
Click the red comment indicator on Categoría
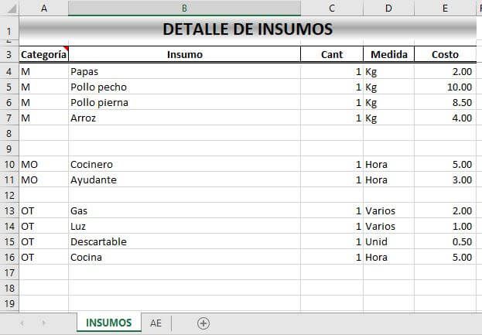click(x=66, y=49)
